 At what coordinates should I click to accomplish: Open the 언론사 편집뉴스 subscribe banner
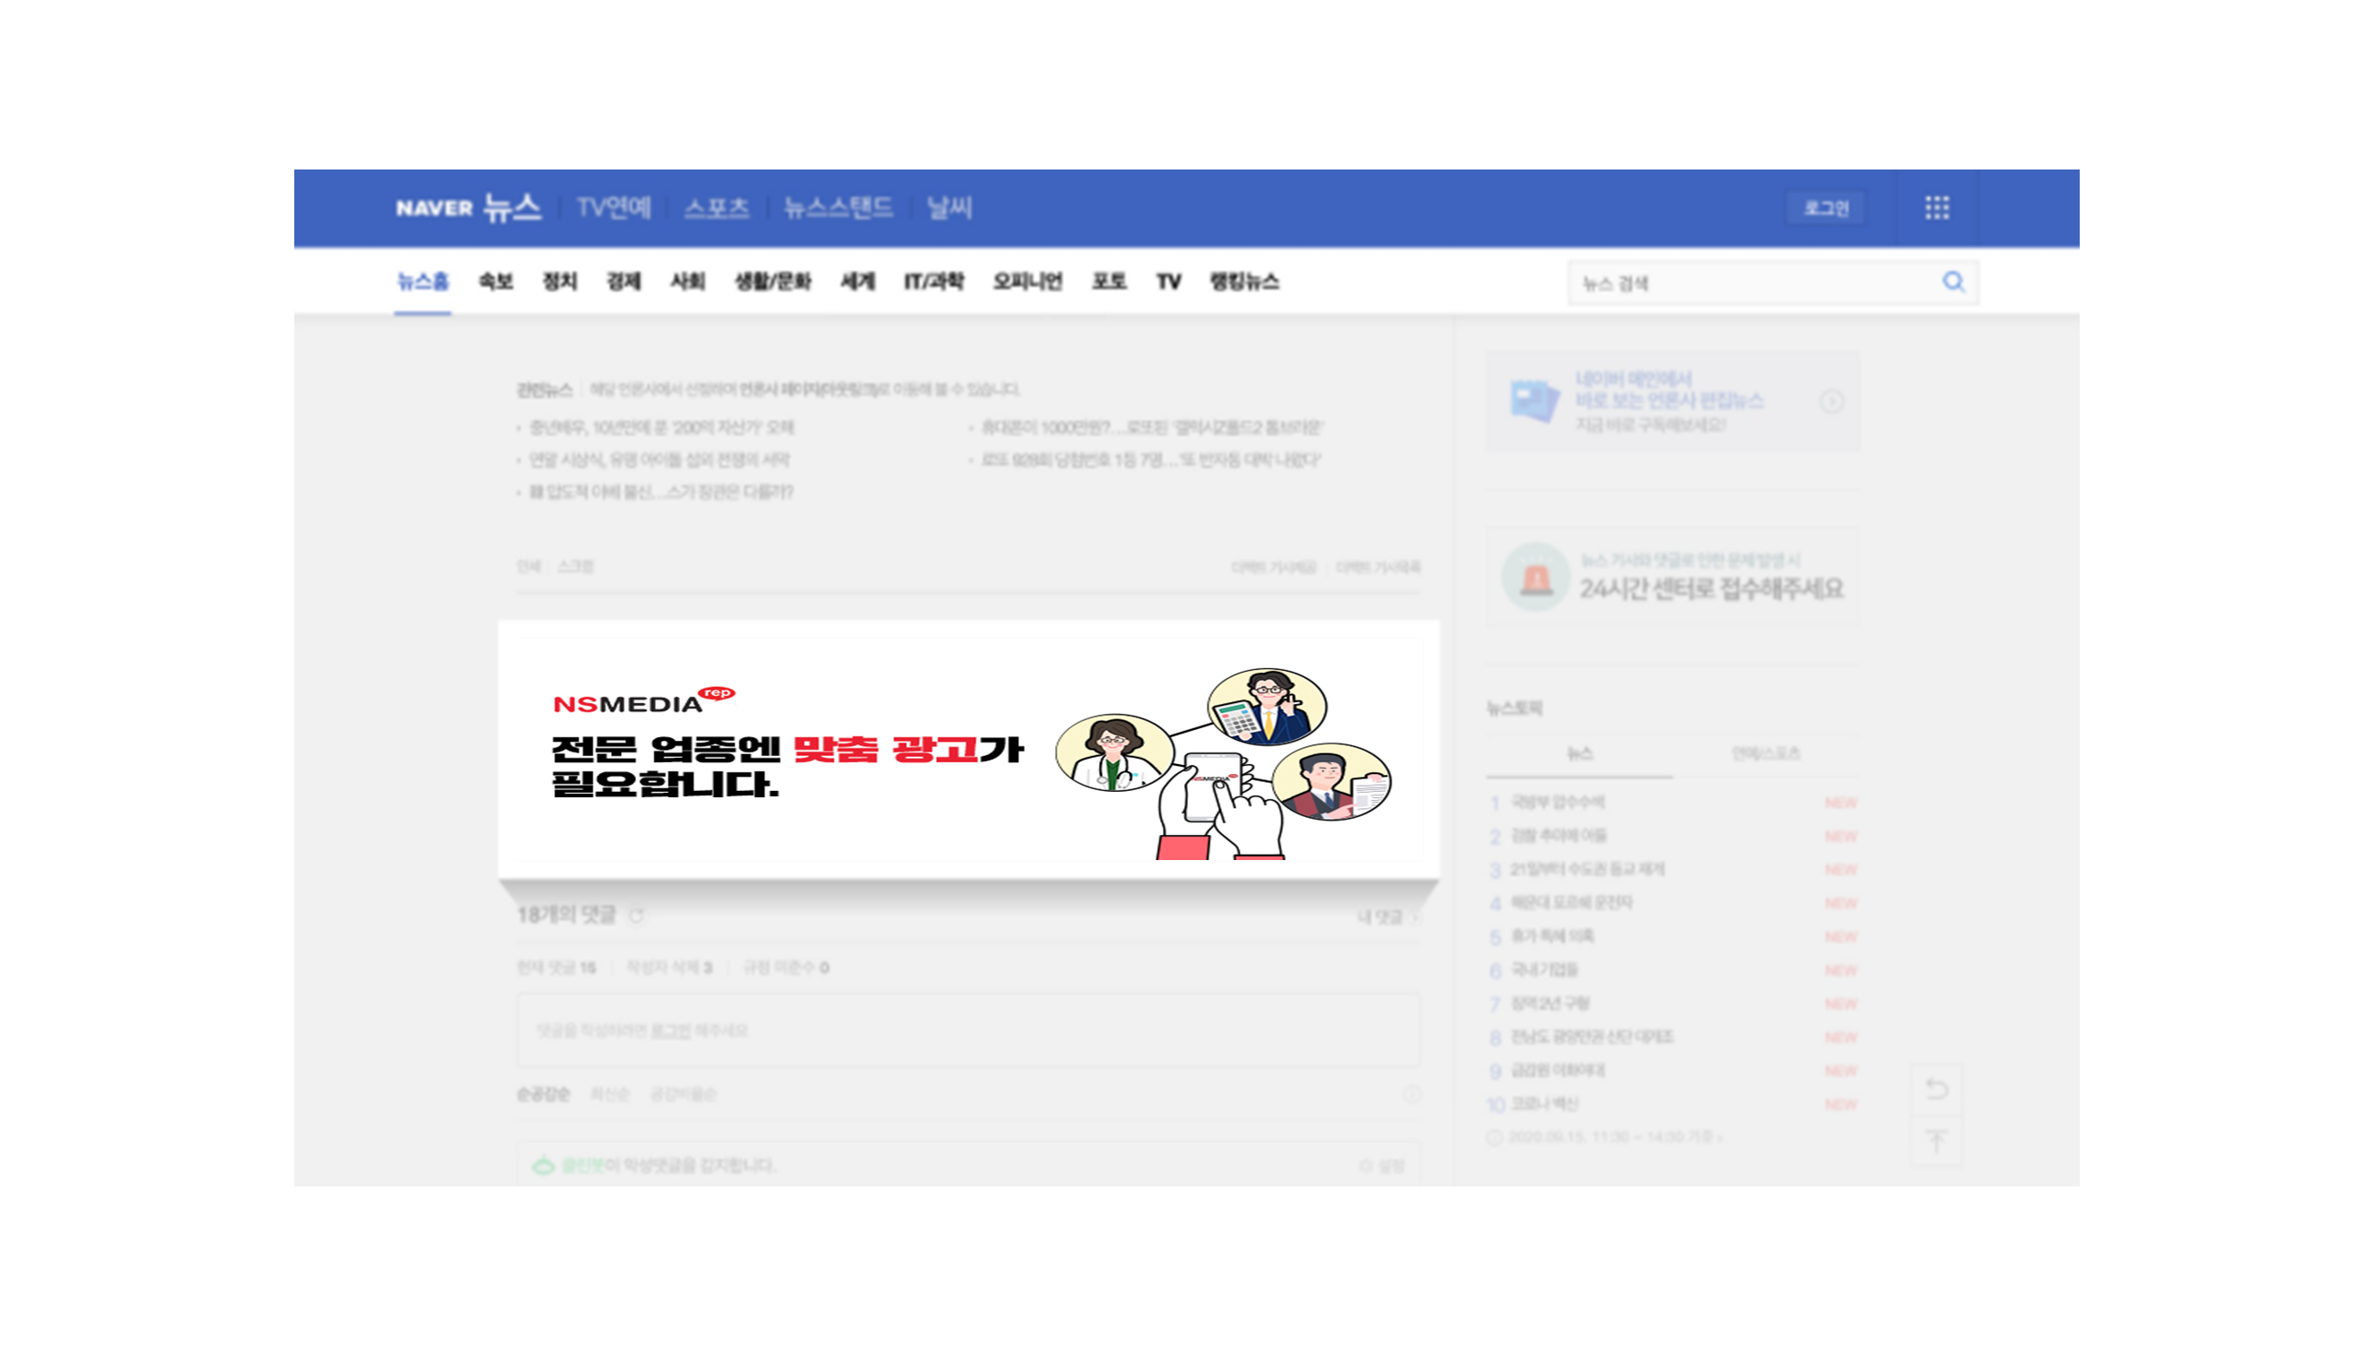(1672, 402)
